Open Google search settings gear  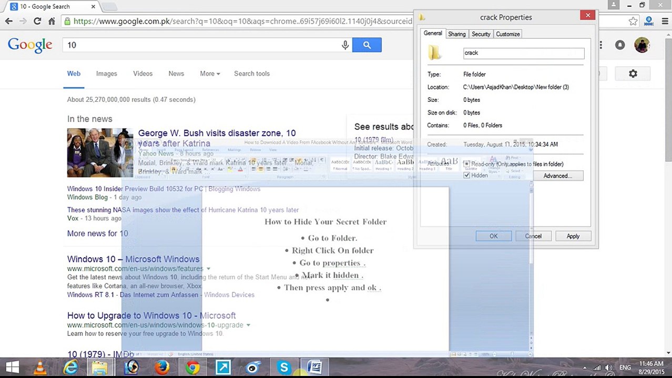click(633, 74)
